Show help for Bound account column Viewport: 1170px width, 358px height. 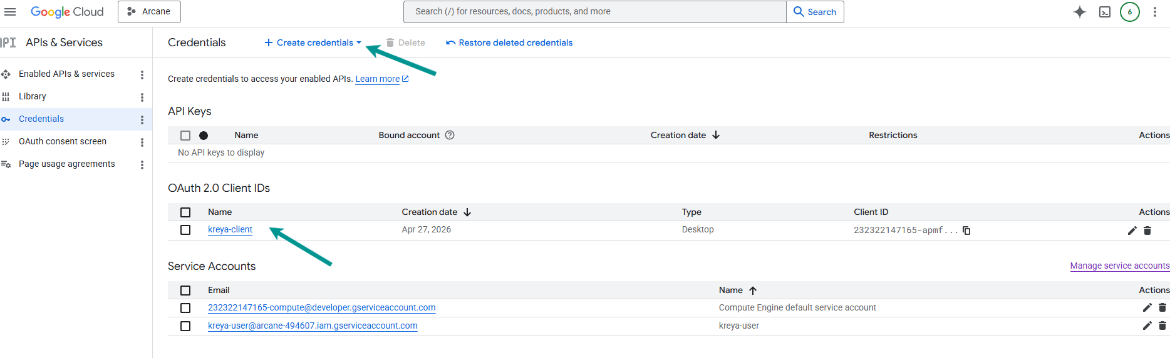pos(450,135)
